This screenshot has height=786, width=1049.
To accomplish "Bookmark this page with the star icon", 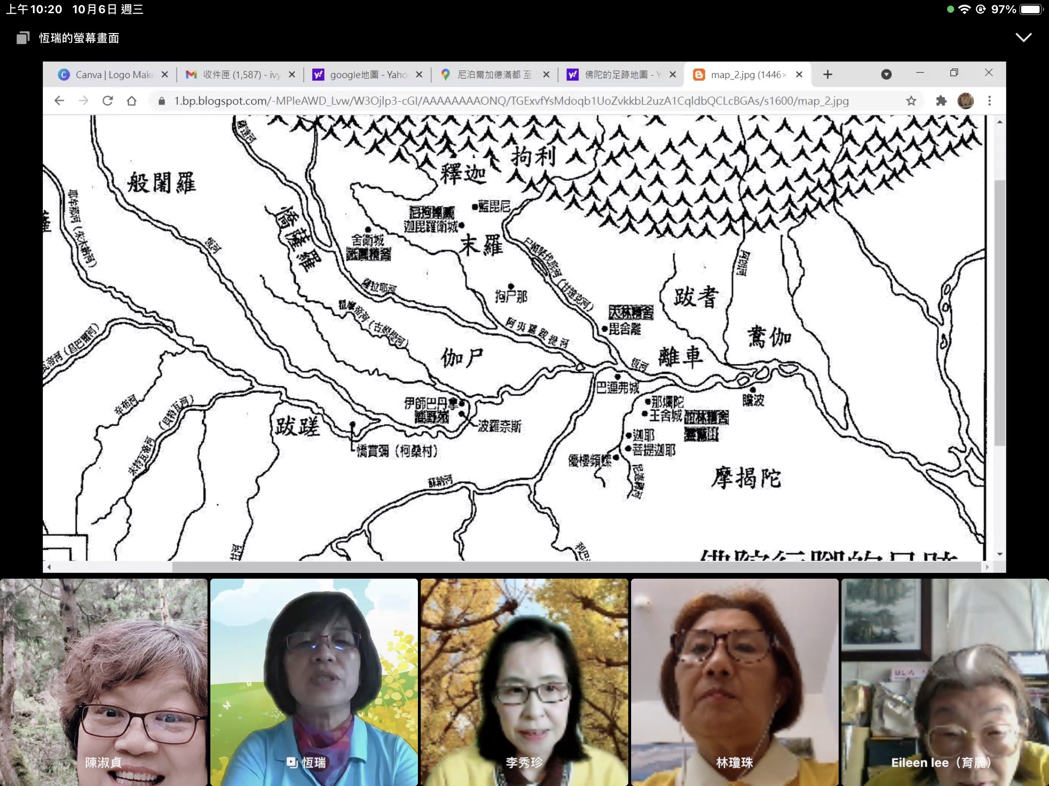I will [x=911, y=100].
